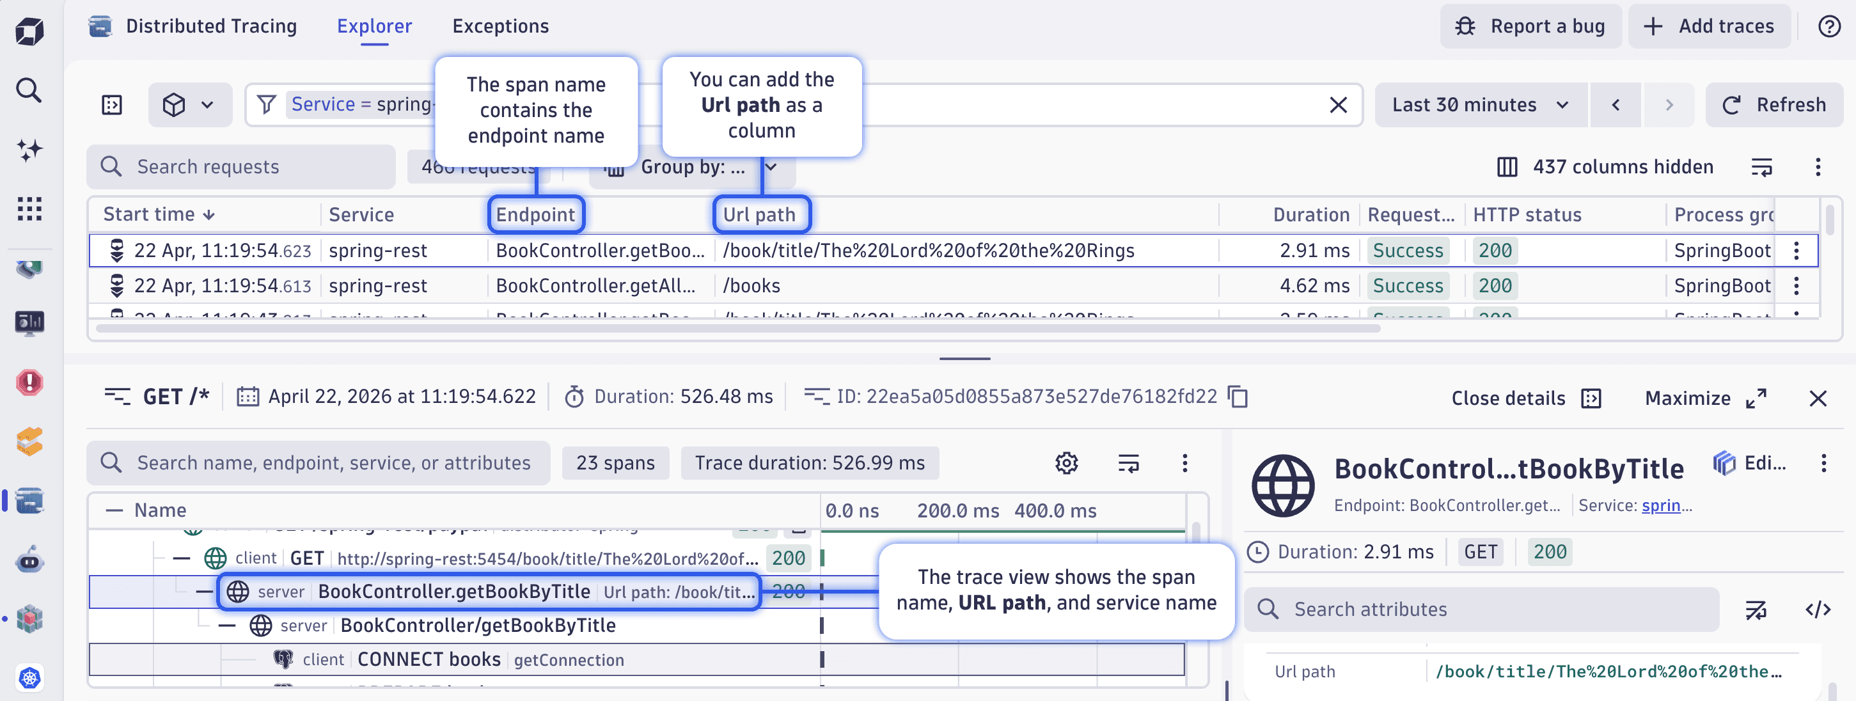Open the cube entity type dropdown
This screenshot has height=701, width=1856.
[190, 105]
